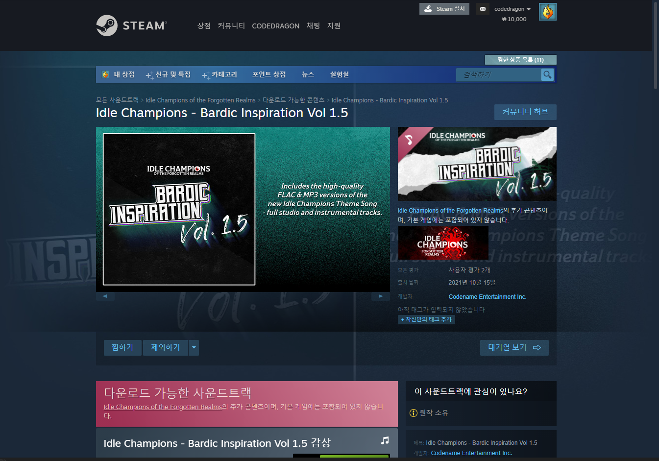659x461 pixels.
Task: Click the info icon beside 원작 소유
Action: (x=414, y=413)
